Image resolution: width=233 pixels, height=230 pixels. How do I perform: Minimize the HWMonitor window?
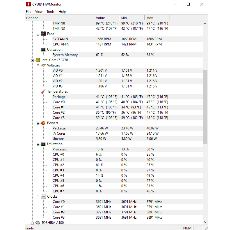[175, 4]
